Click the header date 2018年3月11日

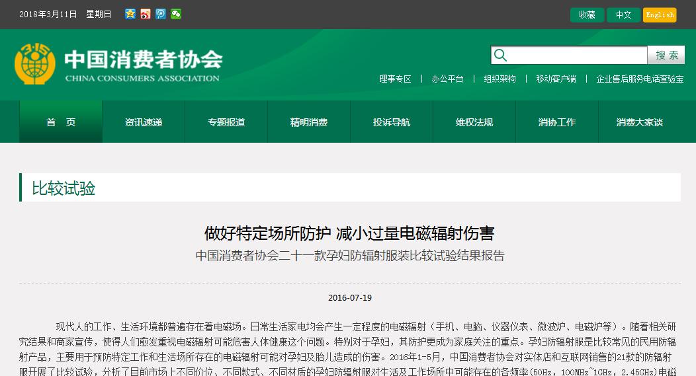[48, 14]
